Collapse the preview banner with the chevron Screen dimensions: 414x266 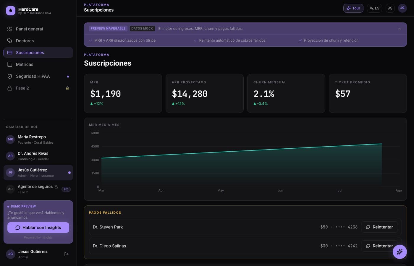coord(399,29)
